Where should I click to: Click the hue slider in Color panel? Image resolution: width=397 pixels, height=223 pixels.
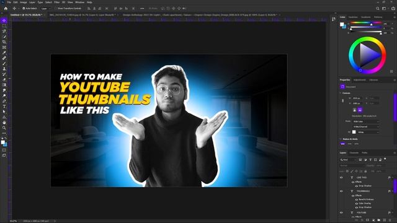(x=366, y=24)
